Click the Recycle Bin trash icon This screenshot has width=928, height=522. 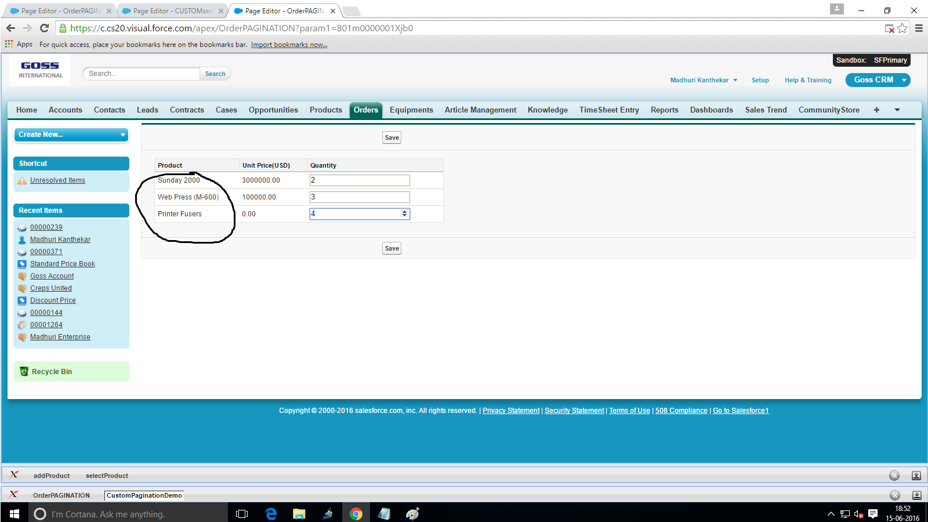pyautogui.click(x=24, y=372)
